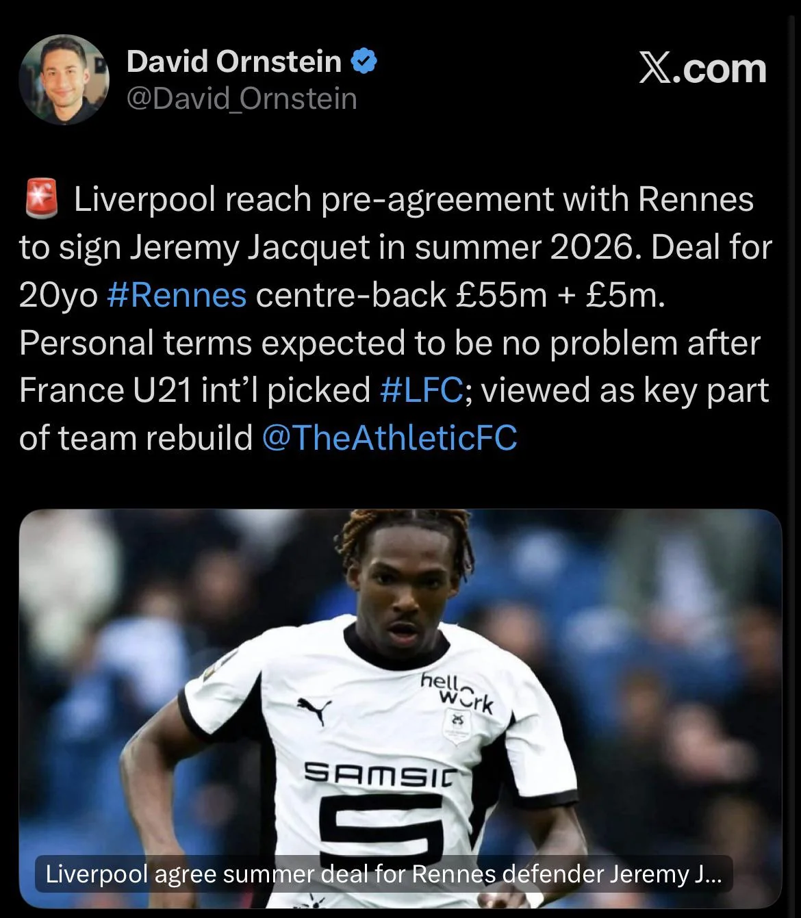The height and width of the screenshot is (918, 801).
Task: Open the @TheAthleticFC mention
Action: [390, 438]
